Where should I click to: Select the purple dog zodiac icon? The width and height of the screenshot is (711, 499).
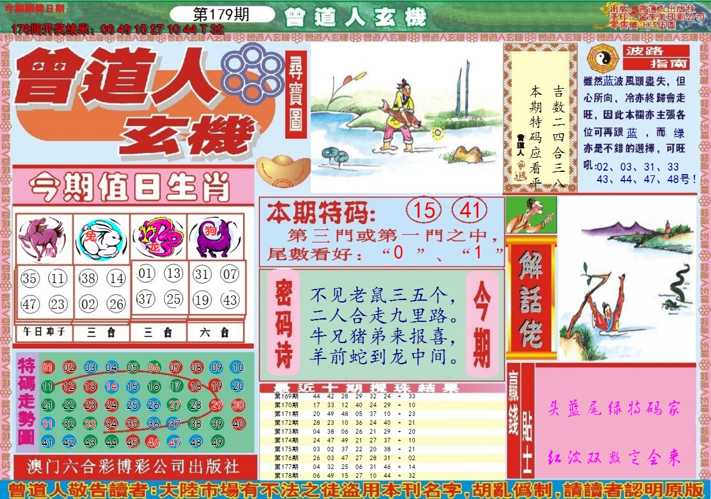215,238
